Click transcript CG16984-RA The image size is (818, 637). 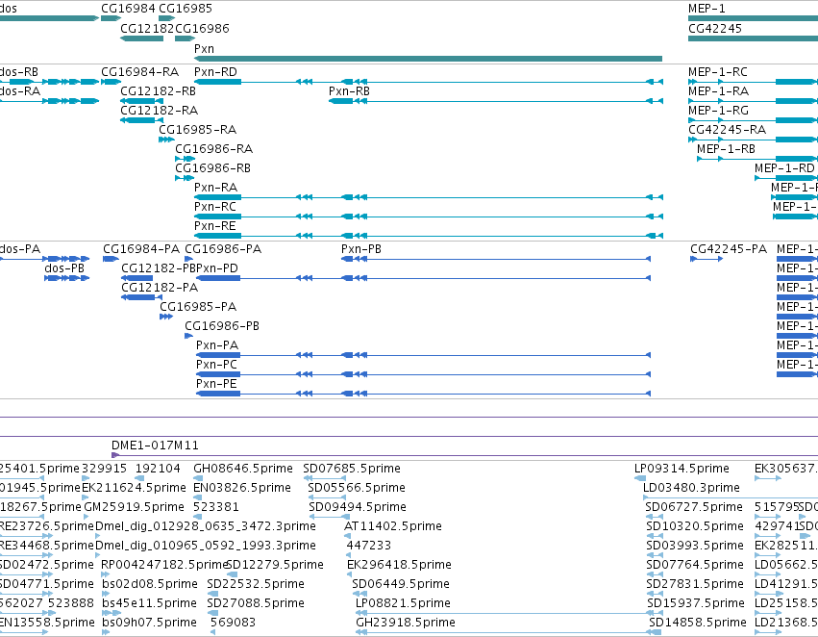[112, 82]
